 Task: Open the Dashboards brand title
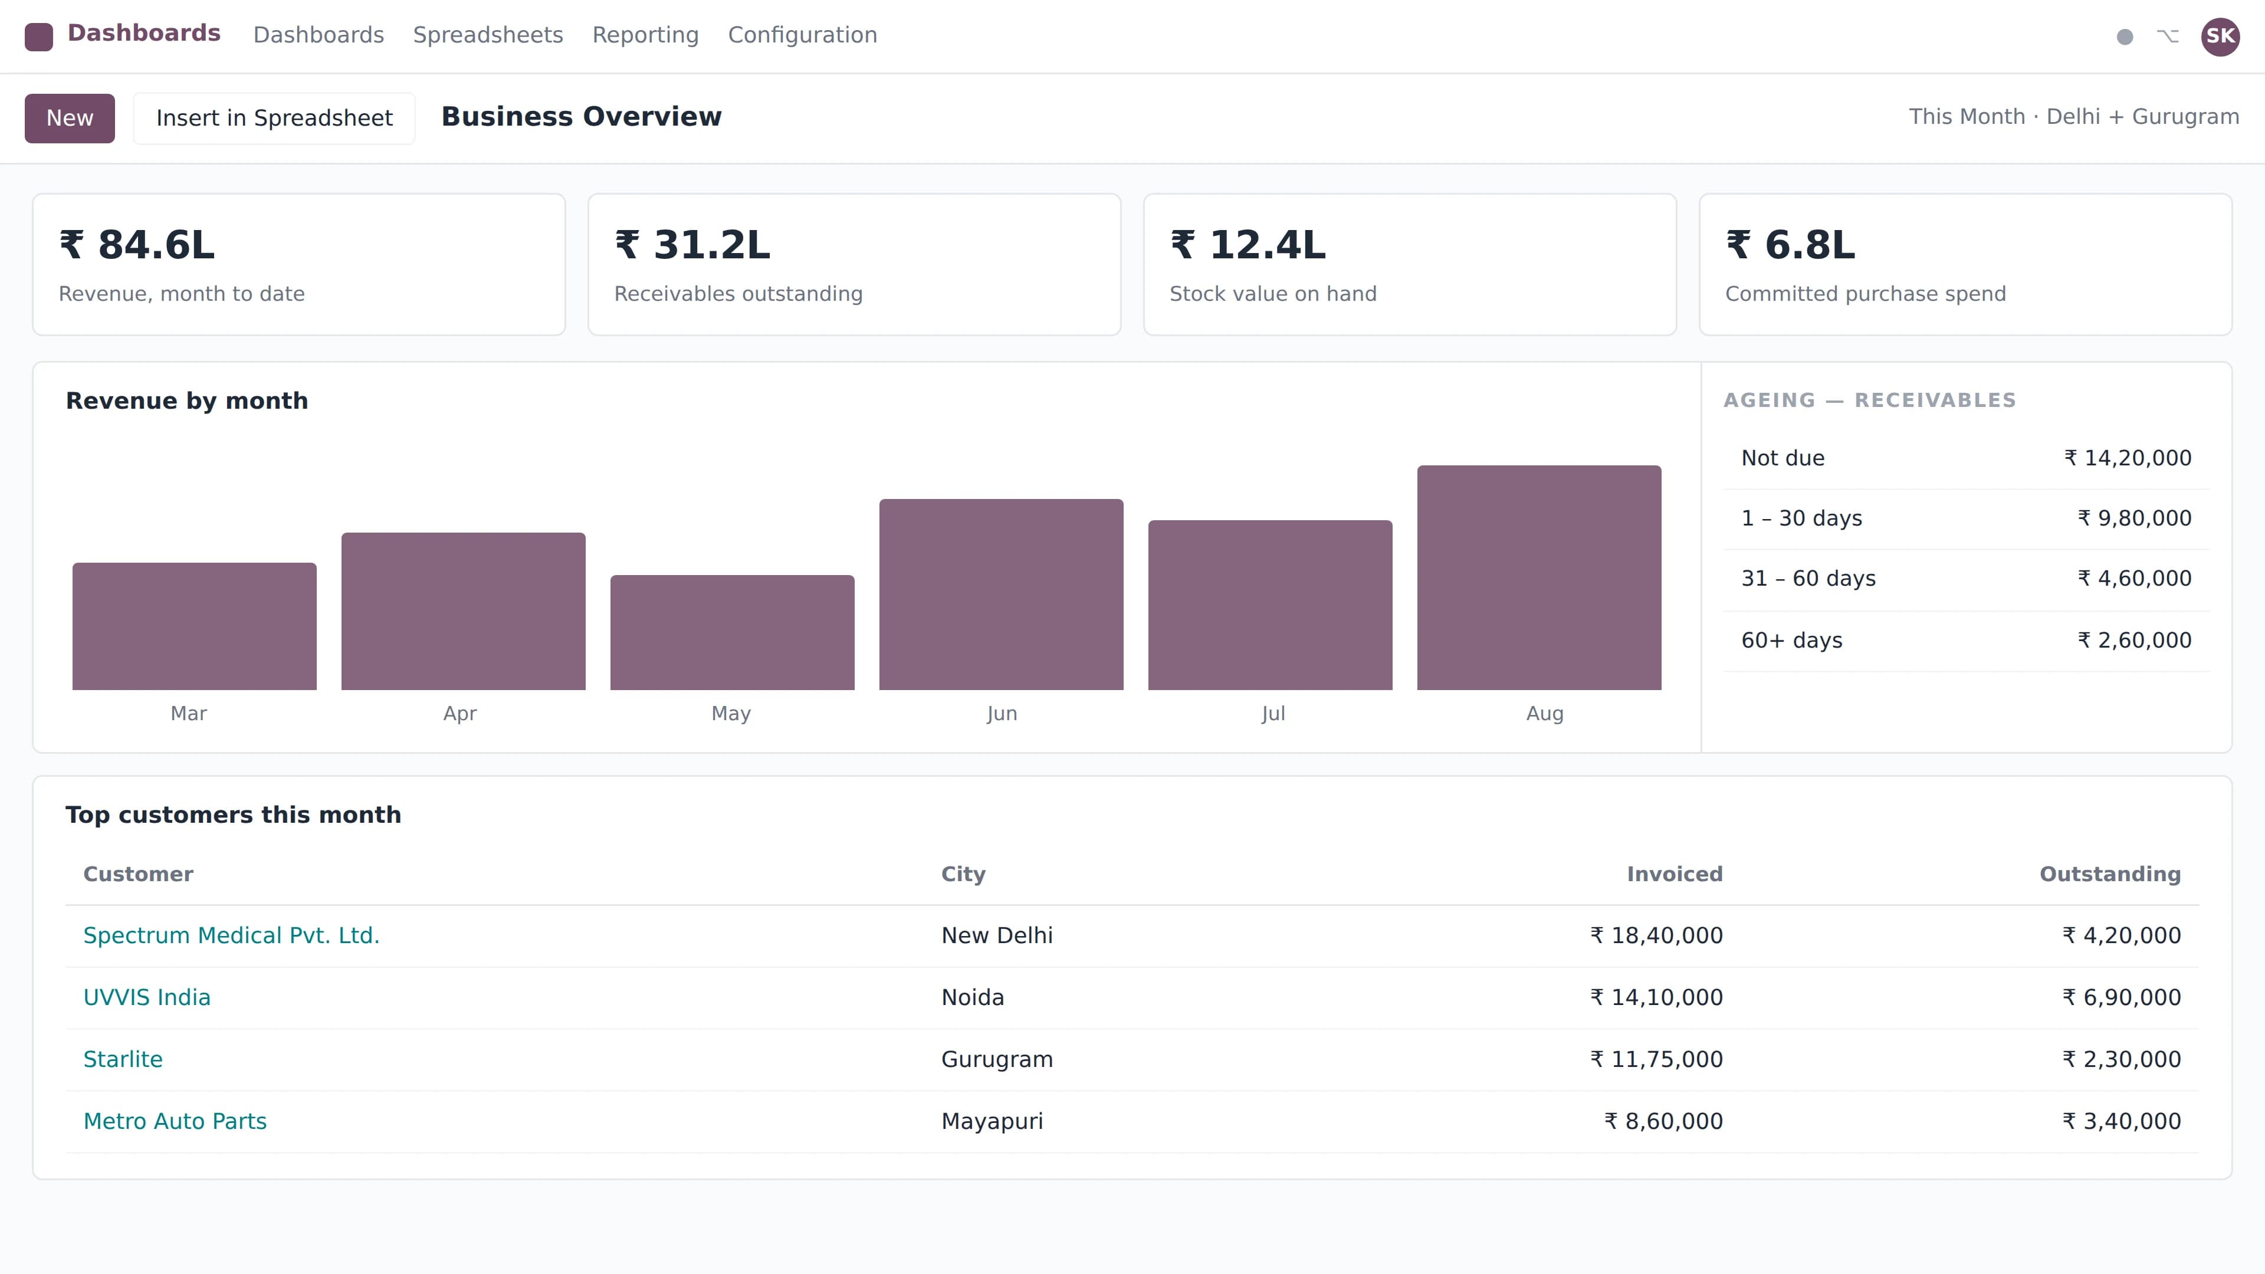[x=144, y=34]
